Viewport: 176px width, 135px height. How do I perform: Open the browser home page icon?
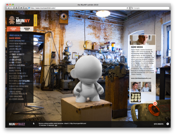[16, 8]
